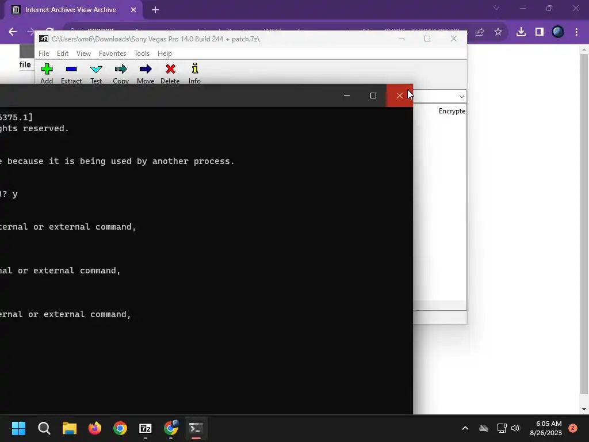Launch Firefox from the taskbar

95,428
